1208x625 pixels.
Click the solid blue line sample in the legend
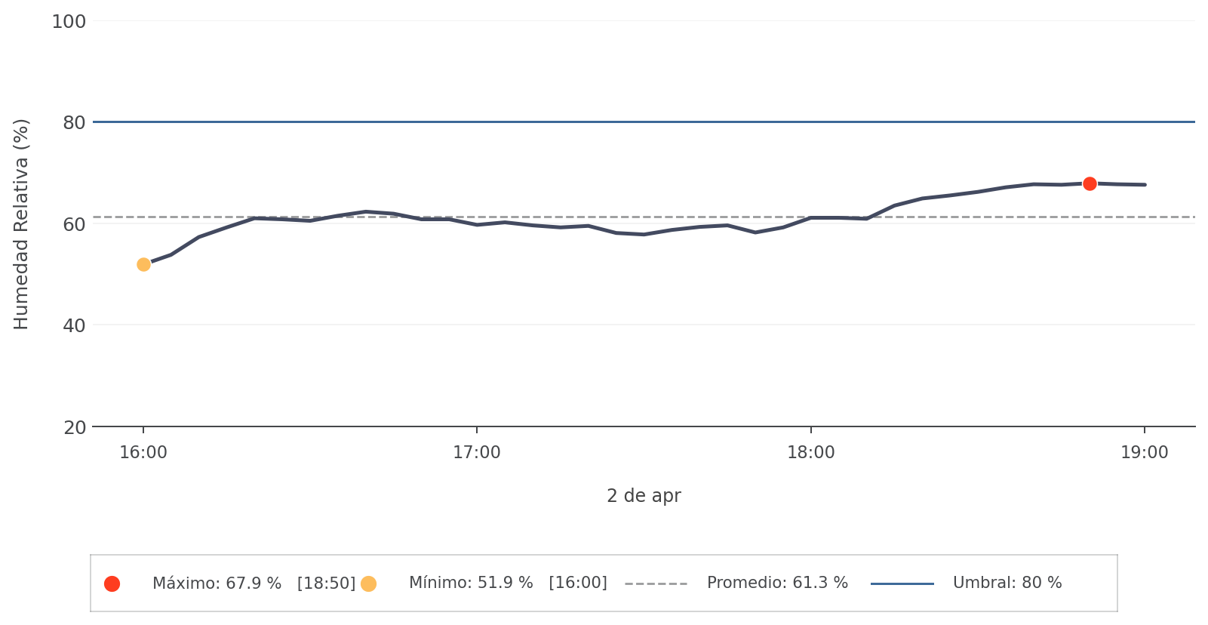tap(902, 583)
